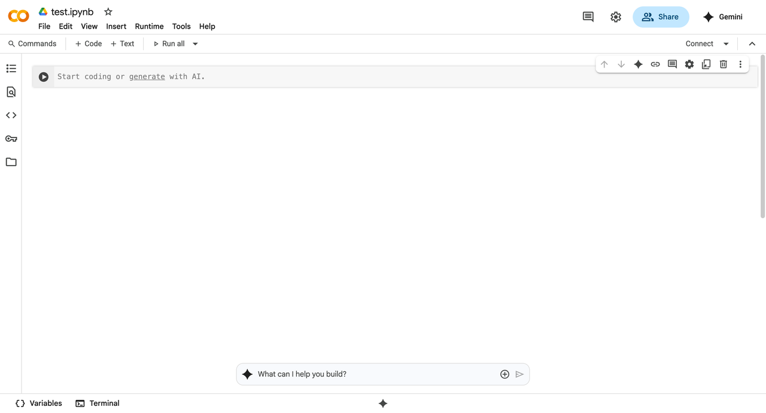Open the Files folder sidebar icon
Image resolution: width=766 pixels, height=413 pixels.
tap(11, 162)
